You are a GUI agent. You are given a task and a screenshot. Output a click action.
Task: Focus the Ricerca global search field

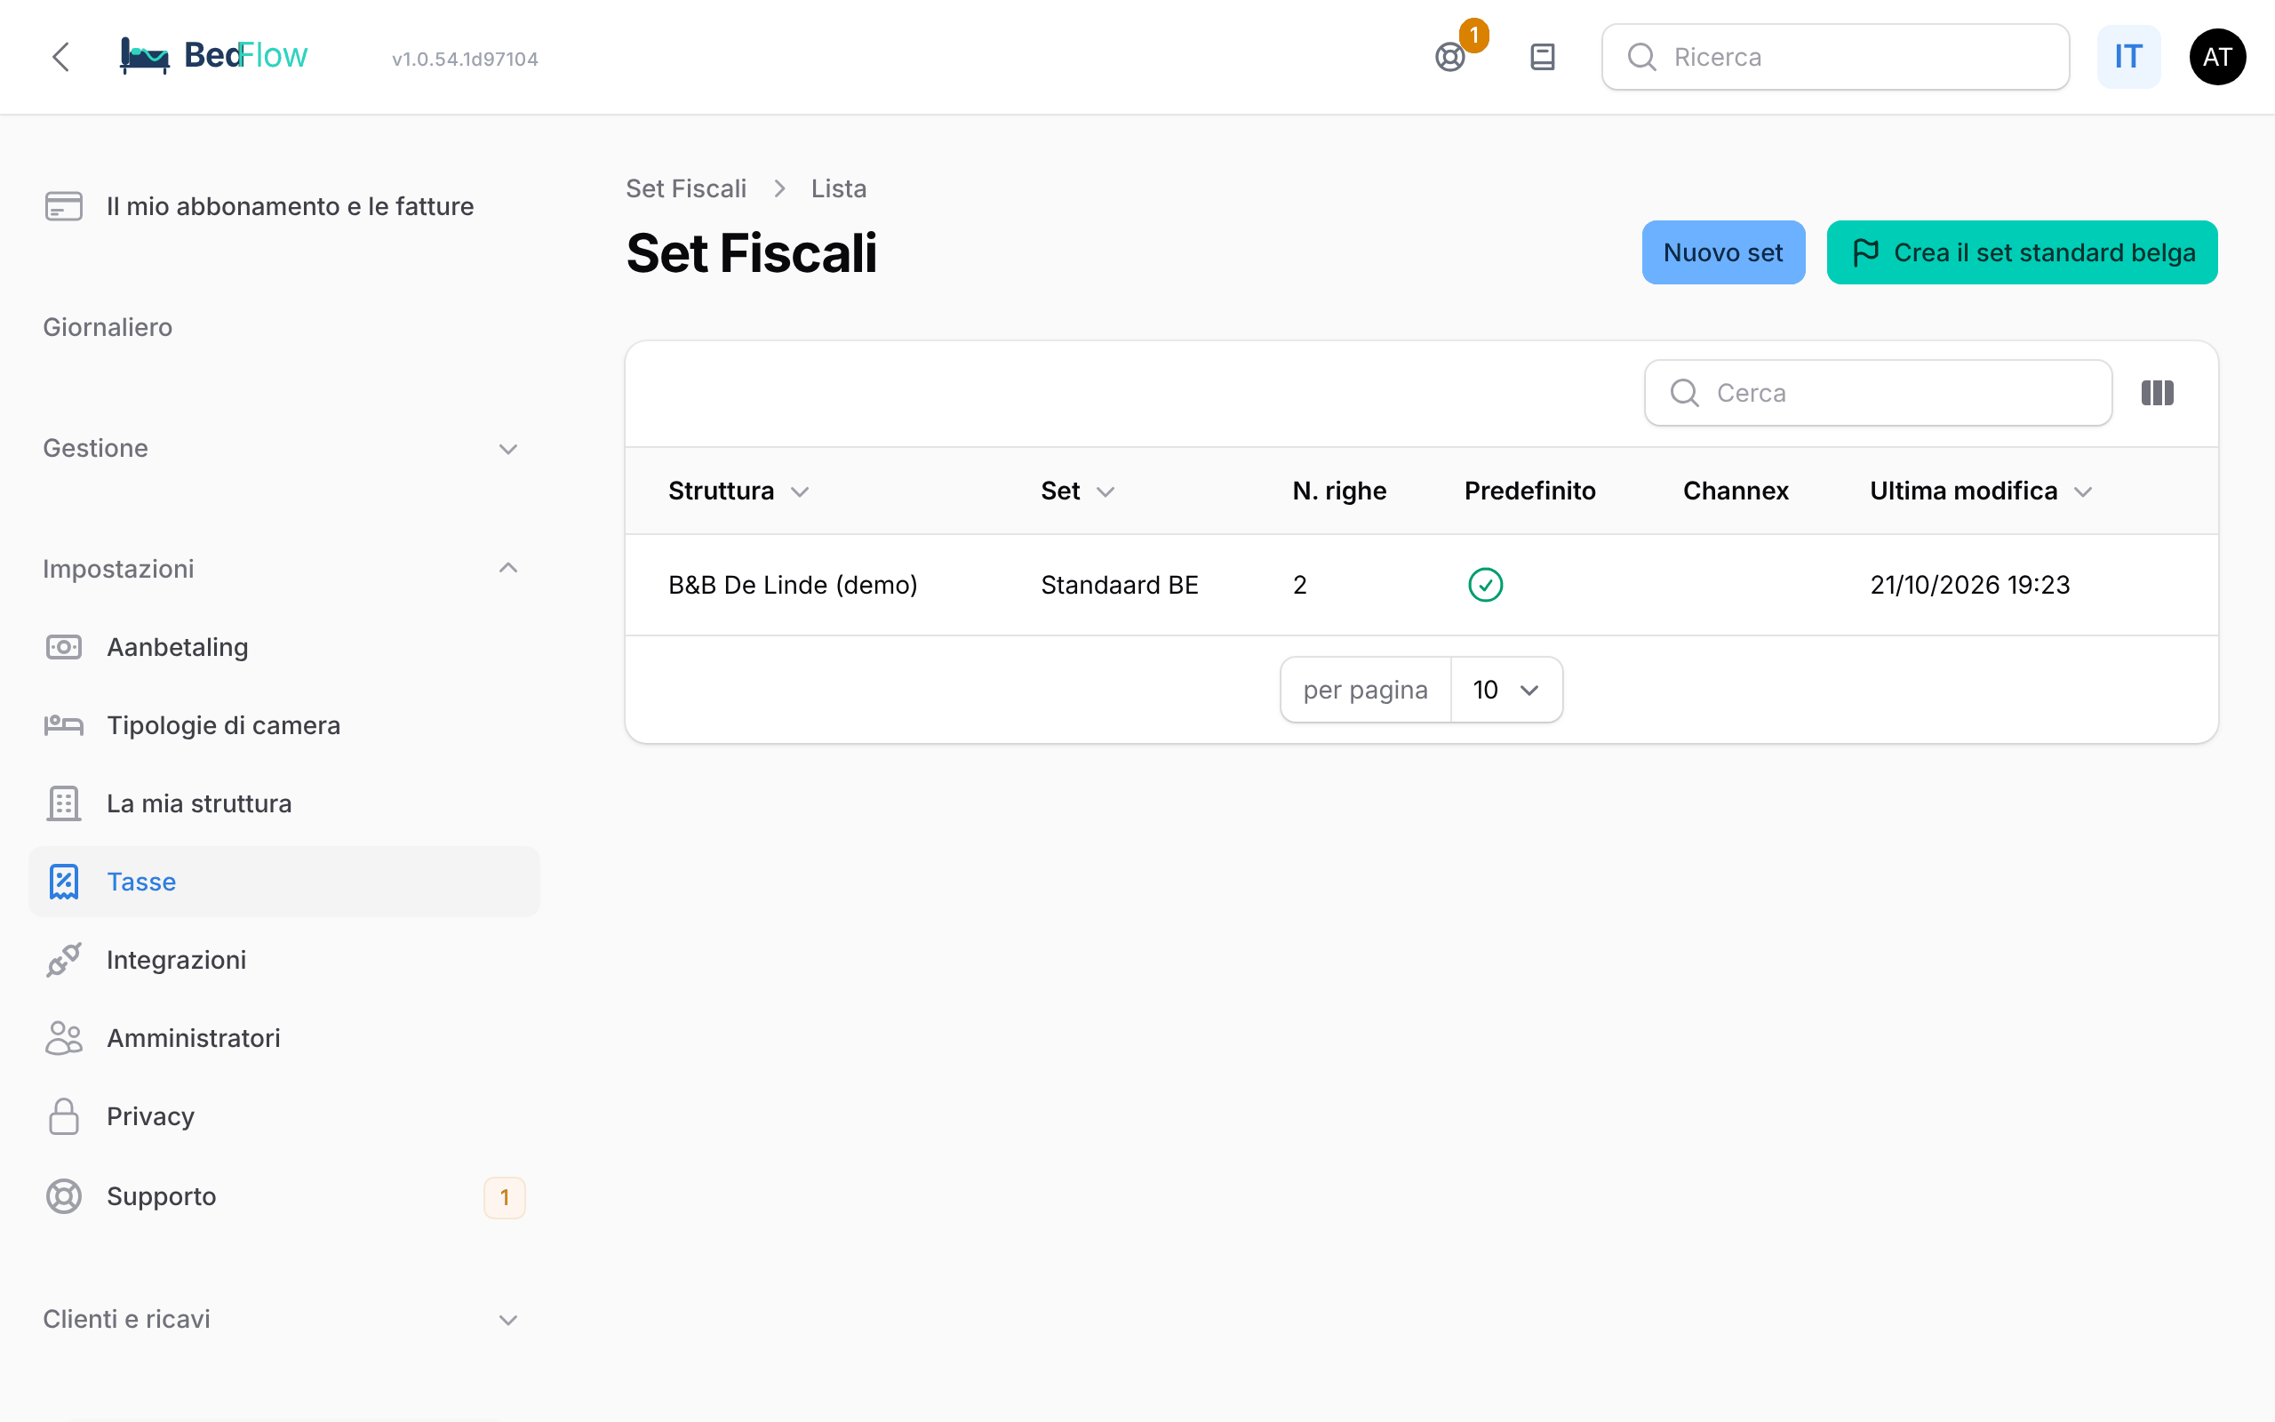(1835, 58)
